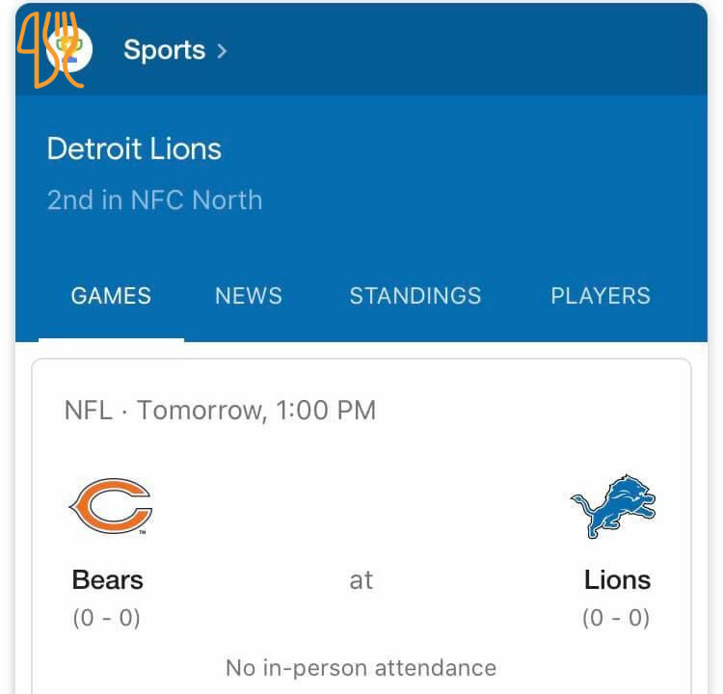This screenshot has width=723, height=694.
Task: Open the STANDINGS tab
Action: point(415,296)
